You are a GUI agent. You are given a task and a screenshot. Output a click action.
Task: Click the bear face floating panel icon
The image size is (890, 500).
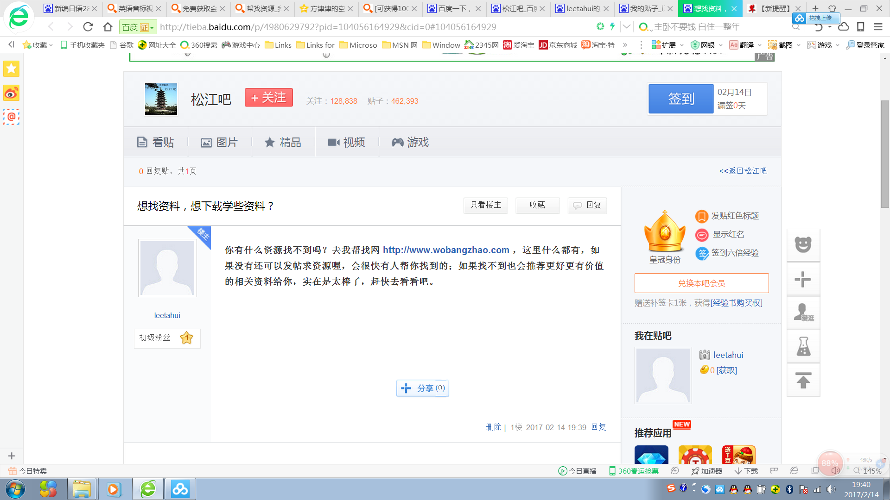click(x=803, y=244)
